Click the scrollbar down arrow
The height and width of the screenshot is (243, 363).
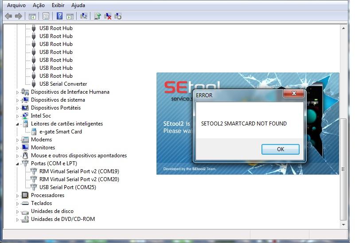(x=343, y=224)
